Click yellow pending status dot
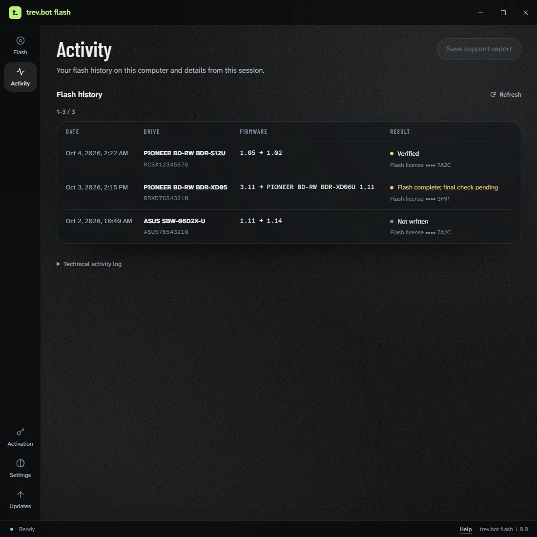This screenshot has width=537, height=537. [x=392, y=187]
